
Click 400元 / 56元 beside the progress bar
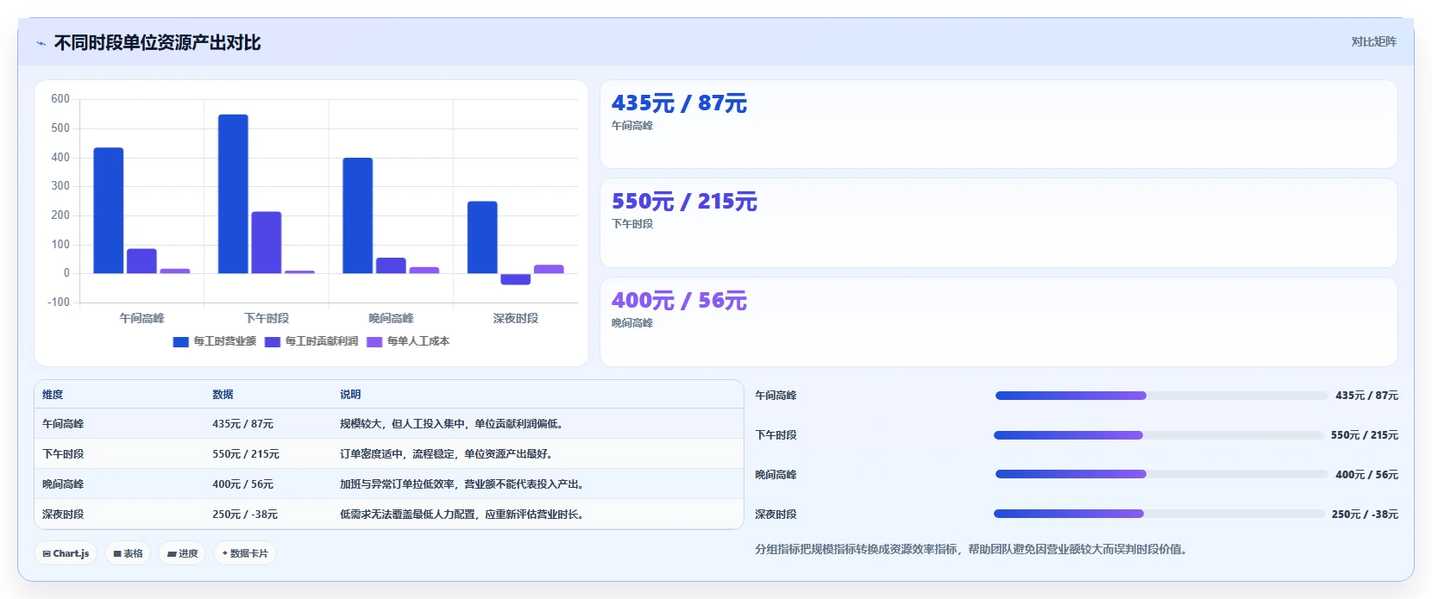pos(1366,474)
